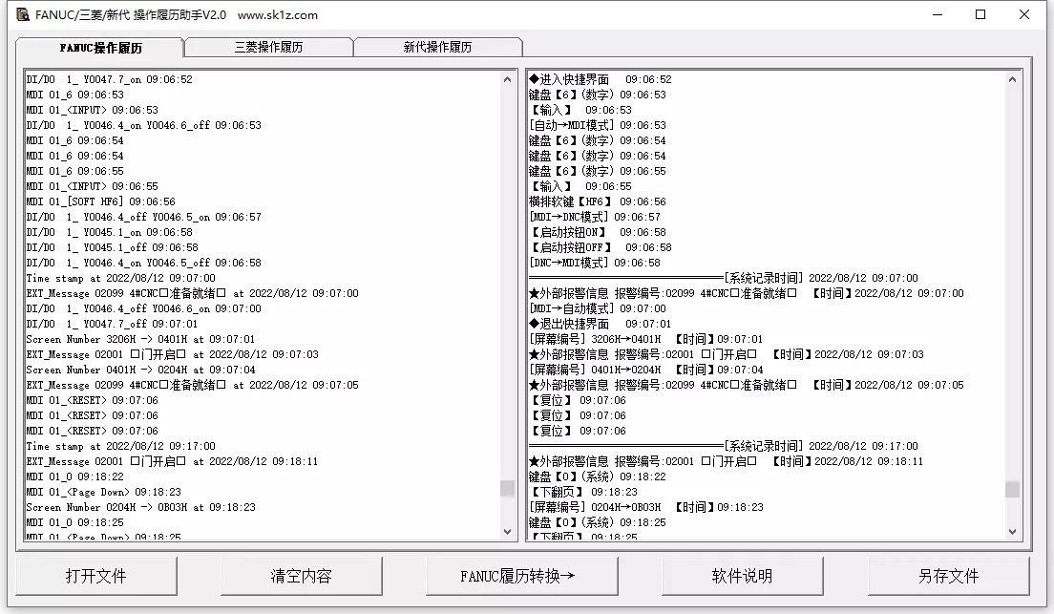Click the 另存文件 button
The image size is (1054, 614).
(x=948, y=576)
